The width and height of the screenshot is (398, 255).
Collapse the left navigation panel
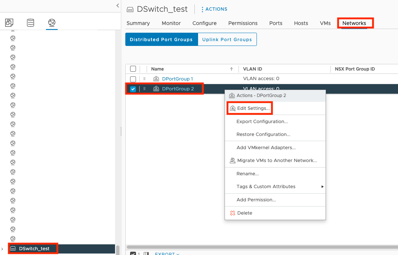[118, 6]
